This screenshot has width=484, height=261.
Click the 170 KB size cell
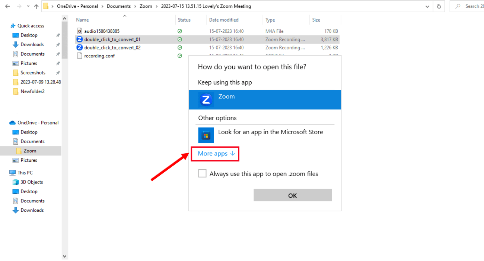[x=331, y=31]
